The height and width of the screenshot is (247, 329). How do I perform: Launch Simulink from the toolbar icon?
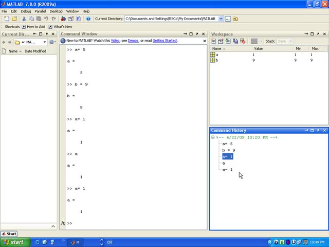tap(63, 19)
